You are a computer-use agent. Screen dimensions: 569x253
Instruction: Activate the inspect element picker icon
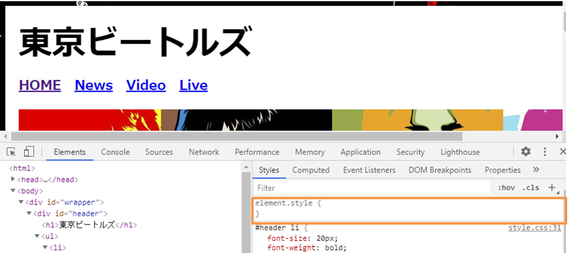[12, 152]
